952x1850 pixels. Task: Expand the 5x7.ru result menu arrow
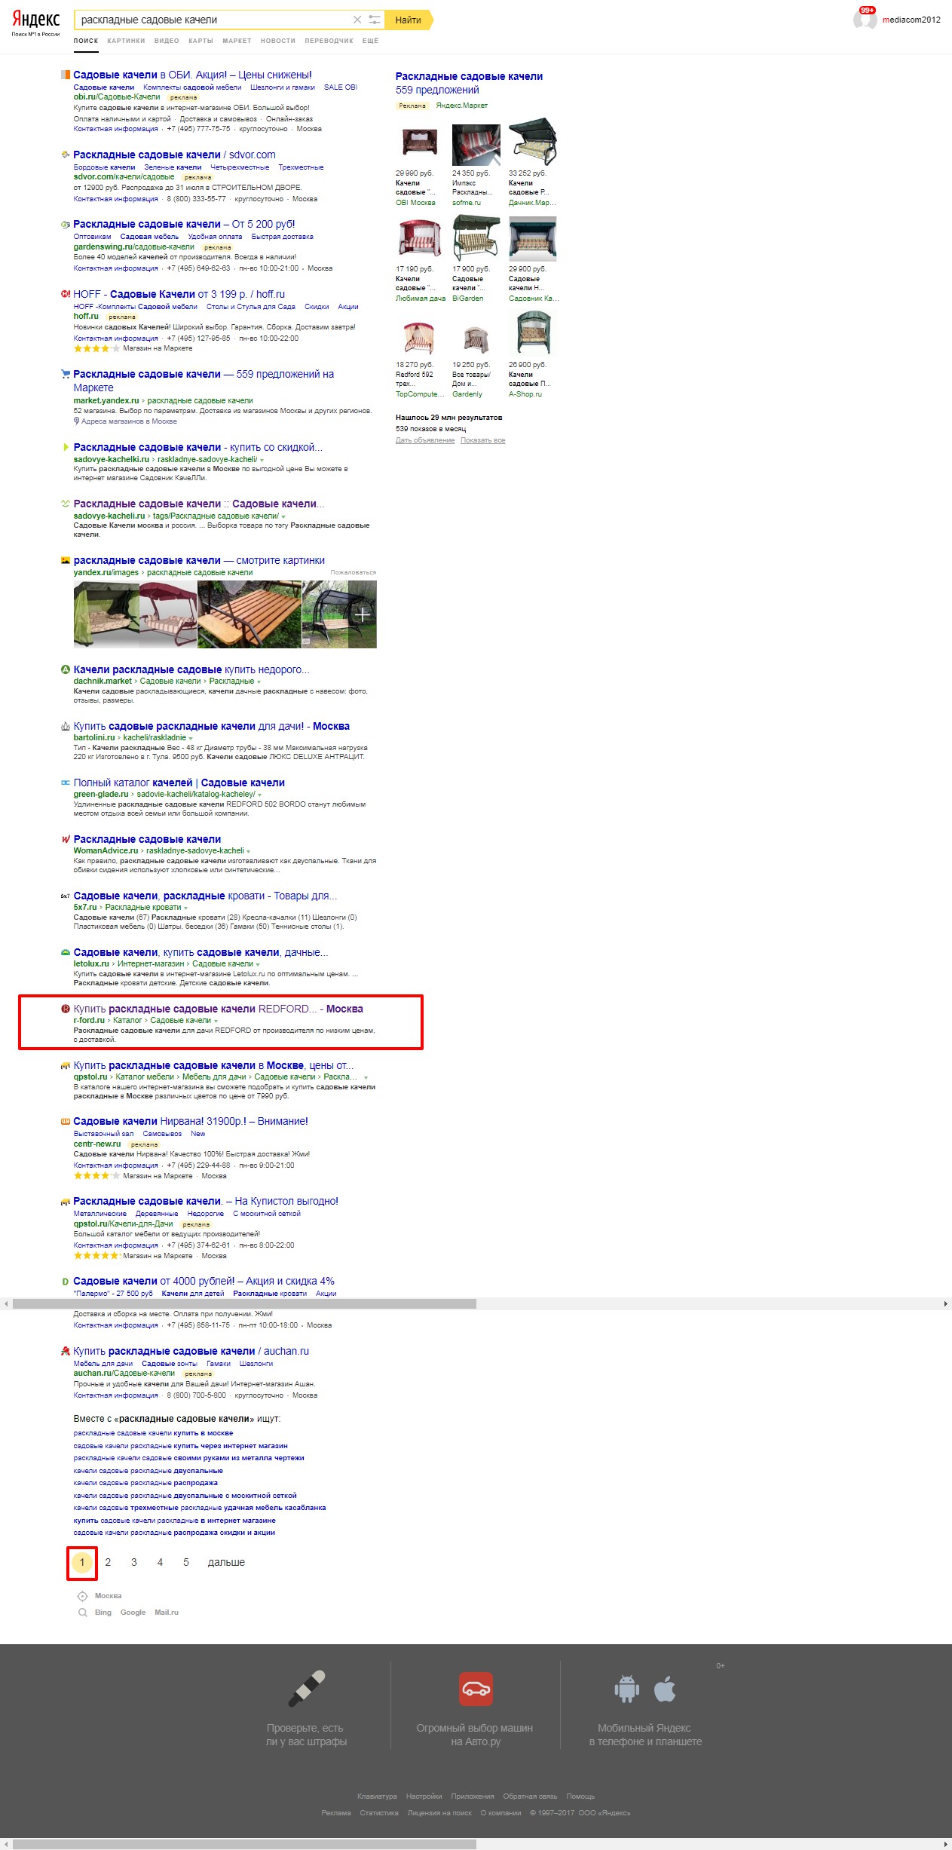(185, 908)
